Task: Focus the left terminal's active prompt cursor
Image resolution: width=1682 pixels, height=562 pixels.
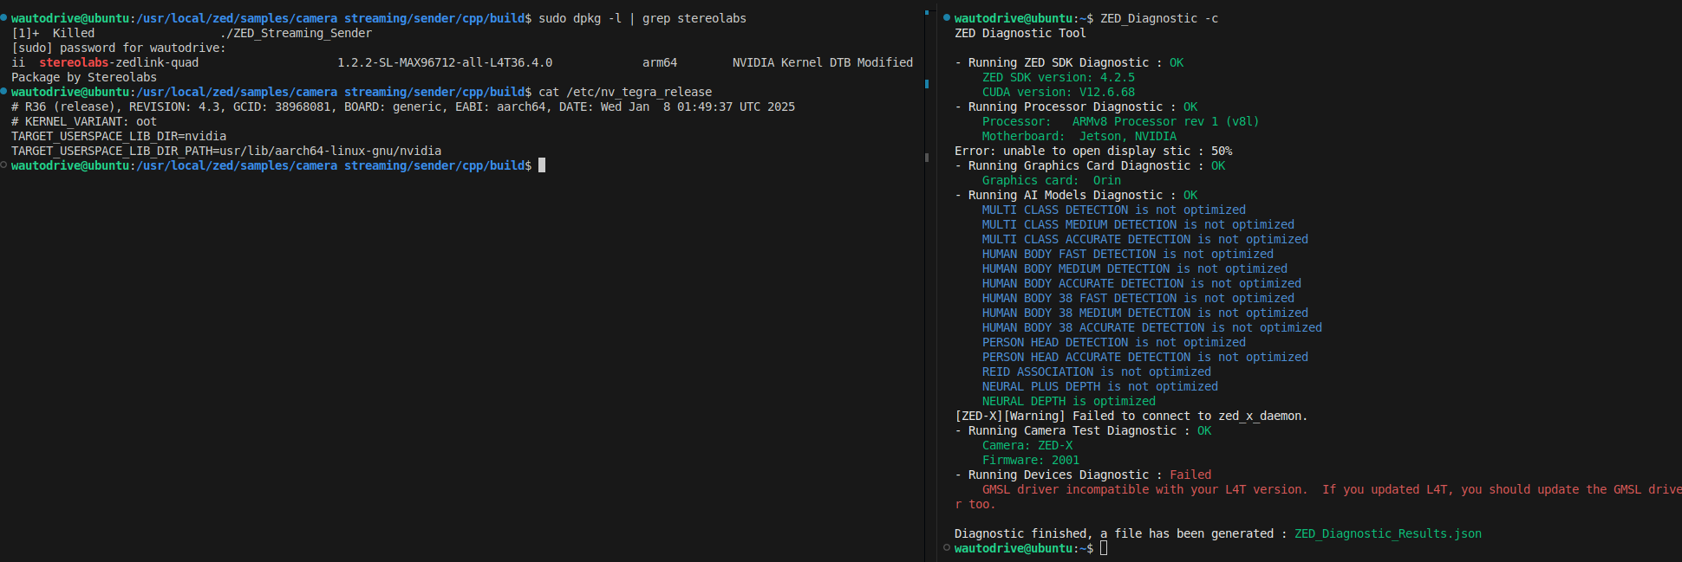Action: point(542,165)
